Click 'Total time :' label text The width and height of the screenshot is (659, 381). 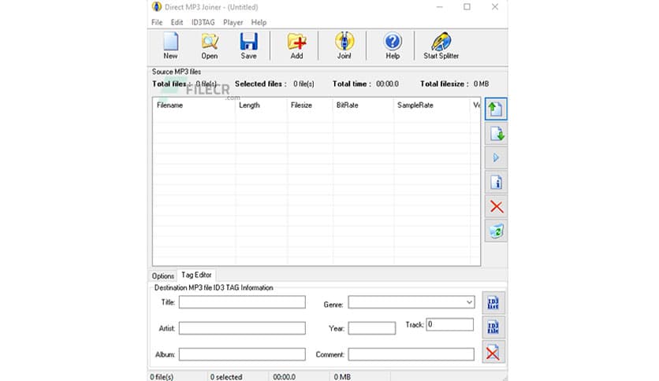352,84
